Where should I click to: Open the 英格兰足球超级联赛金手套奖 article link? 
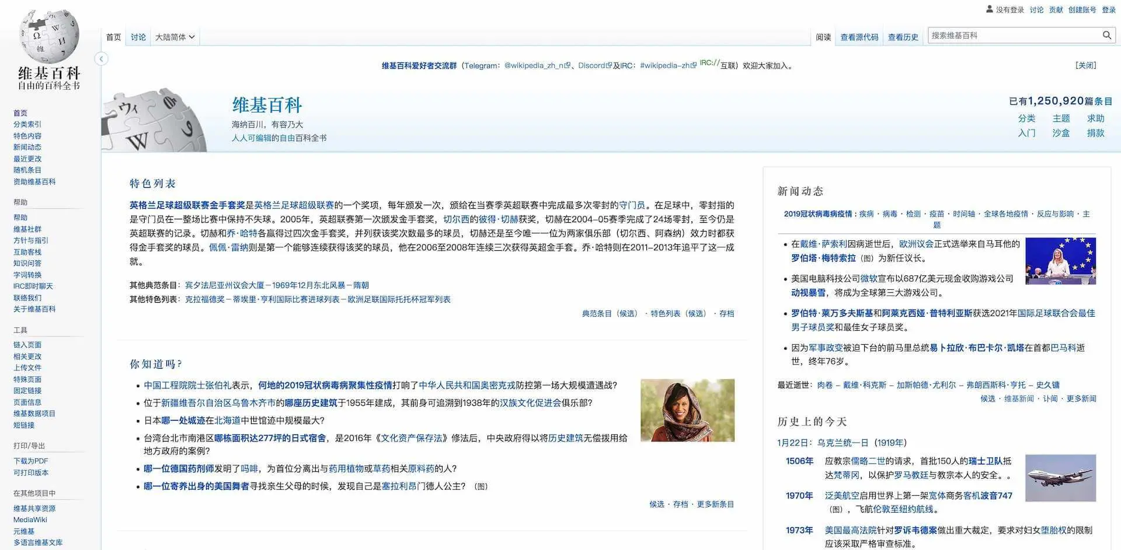click(x=187, y=205)
